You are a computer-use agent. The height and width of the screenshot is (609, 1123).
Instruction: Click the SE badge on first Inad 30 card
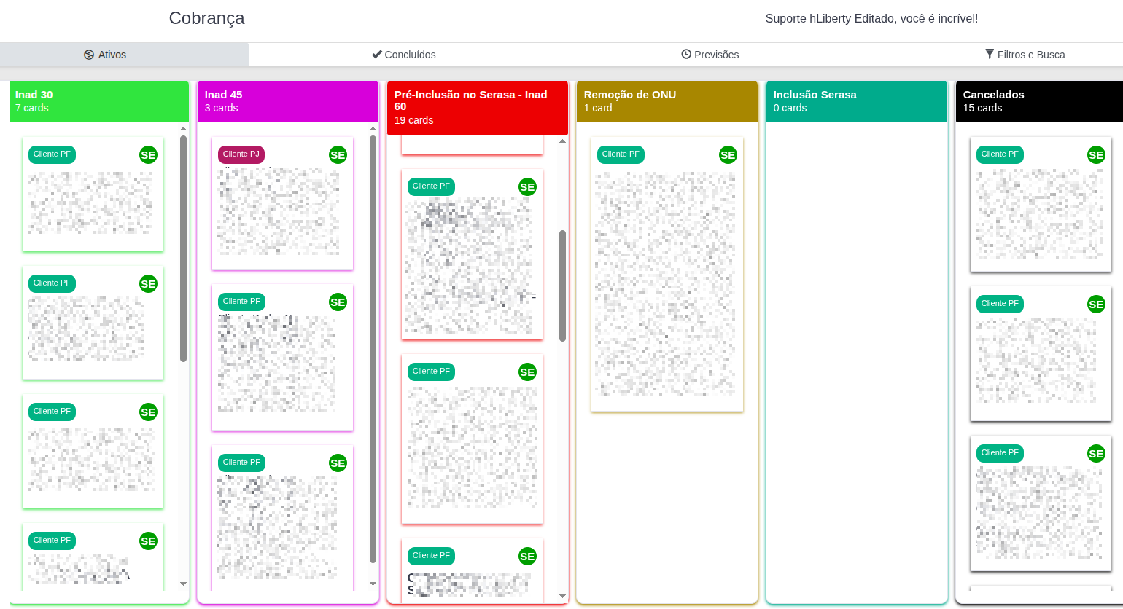pyautogui.click(x=148, y=154)
